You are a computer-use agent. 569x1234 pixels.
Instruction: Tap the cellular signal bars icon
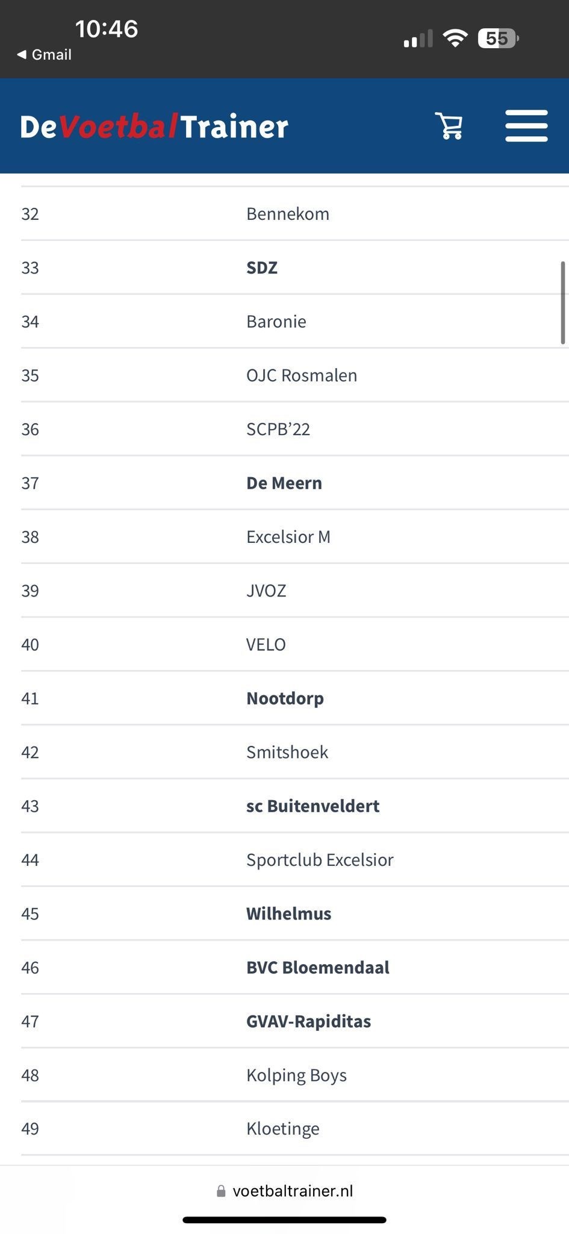point(418,39)
